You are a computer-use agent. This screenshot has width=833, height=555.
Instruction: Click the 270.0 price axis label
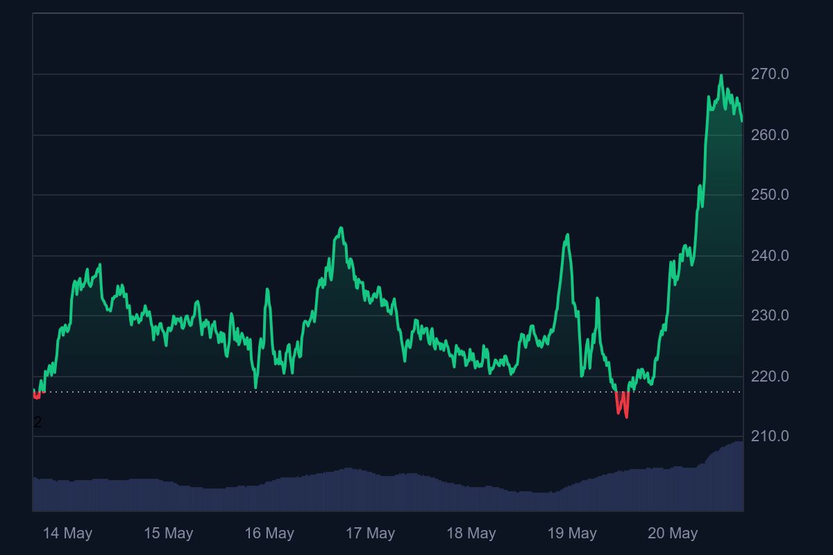click(x=770, y=74)
